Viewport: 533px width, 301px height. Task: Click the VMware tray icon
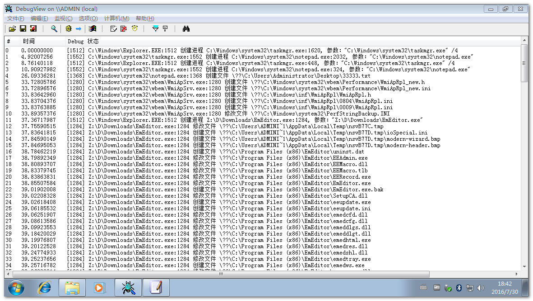[x=437, y=288]
